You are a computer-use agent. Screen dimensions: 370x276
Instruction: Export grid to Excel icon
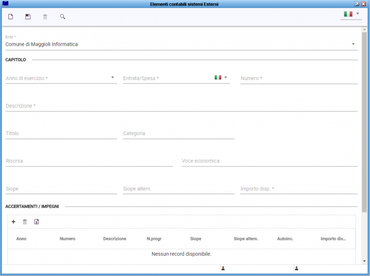coord(37,222)
